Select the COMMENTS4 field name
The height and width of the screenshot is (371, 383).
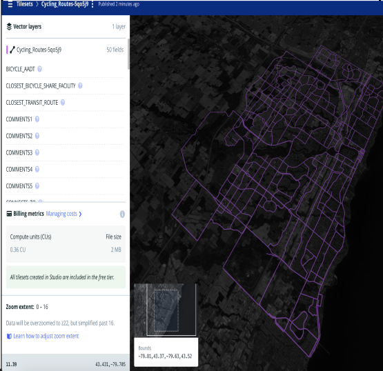(x=19, y=170)
